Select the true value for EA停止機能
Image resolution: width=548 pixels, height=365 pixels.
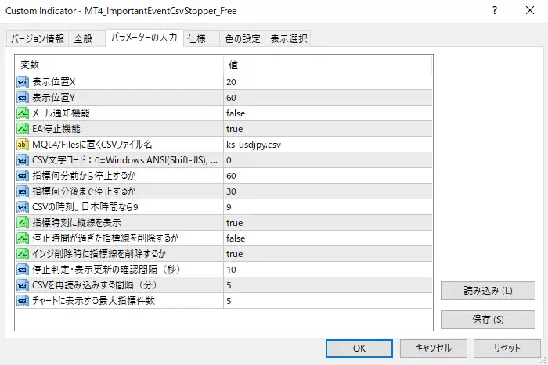(234, 129)
